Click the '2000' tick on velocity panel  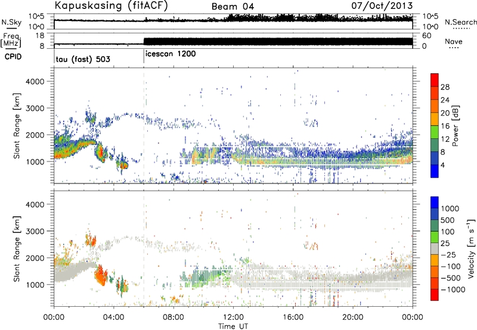(35, 258)
